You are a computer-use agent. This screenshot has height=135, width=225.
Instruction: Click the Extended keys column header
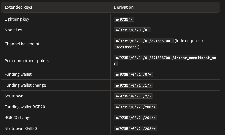tap(18, 7)
